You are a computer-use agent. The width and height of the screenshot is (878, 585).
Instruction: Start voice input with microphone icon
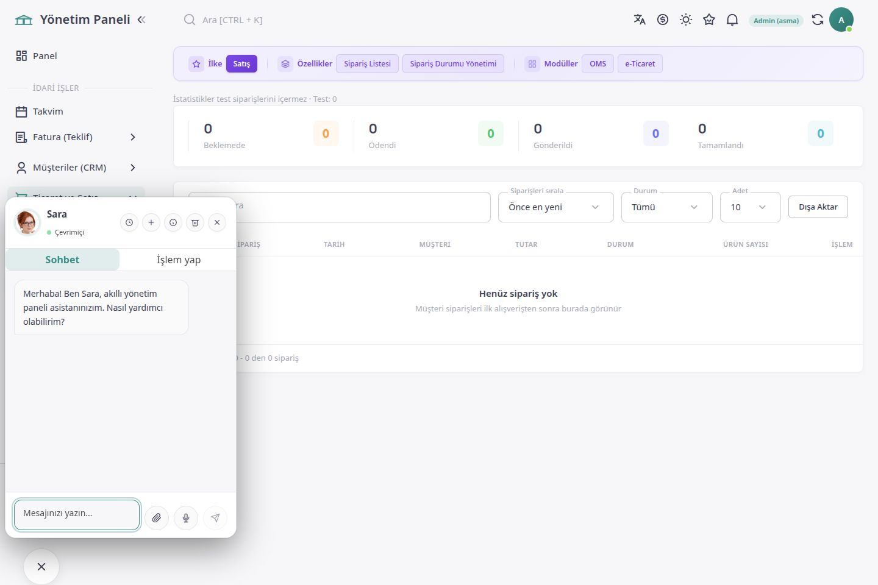point(186,518)
